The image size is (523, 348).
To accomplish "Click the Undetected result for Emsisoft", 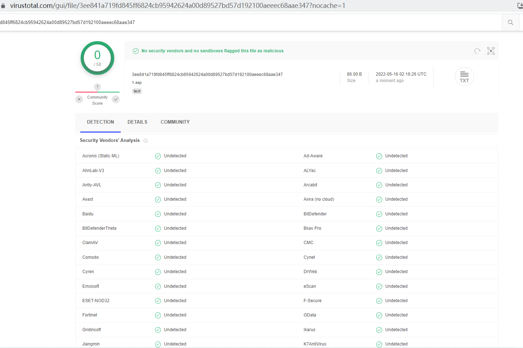I will 175,286.
